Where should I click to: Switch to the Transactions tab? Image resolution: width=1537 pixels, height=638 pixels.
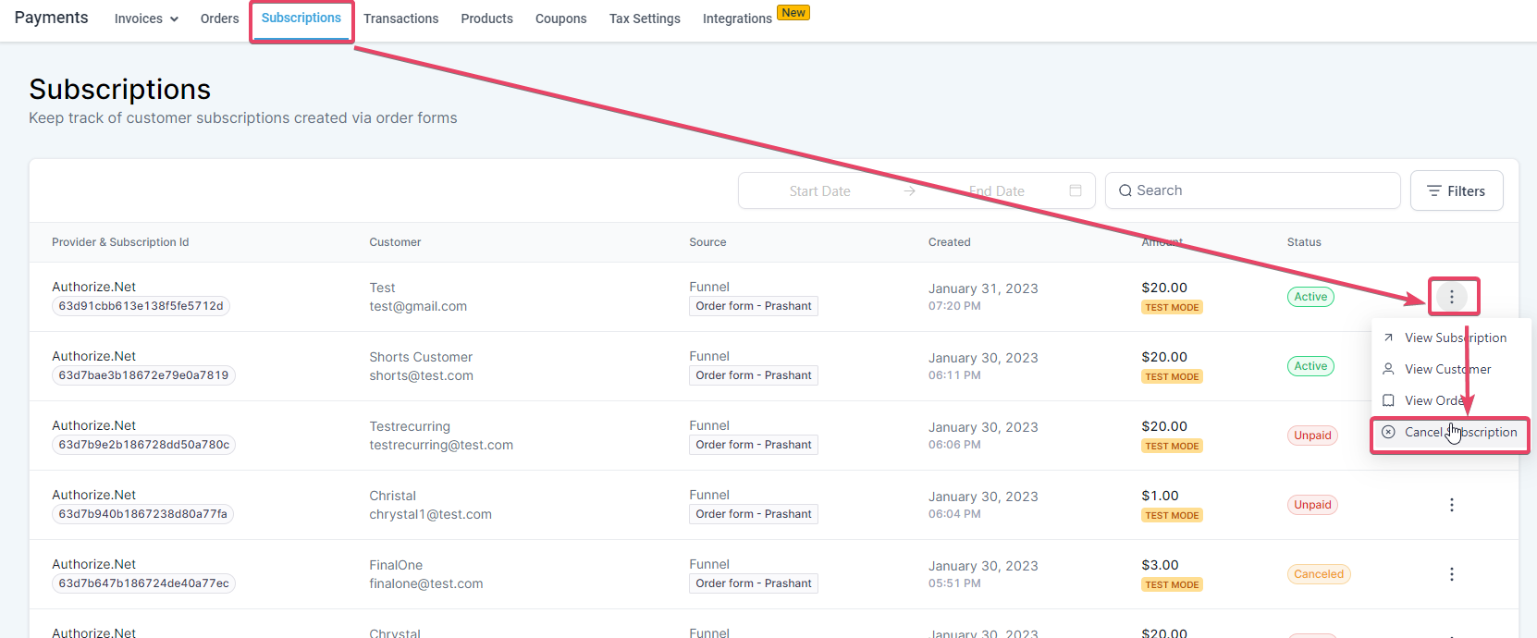click(x=400, y=18)
